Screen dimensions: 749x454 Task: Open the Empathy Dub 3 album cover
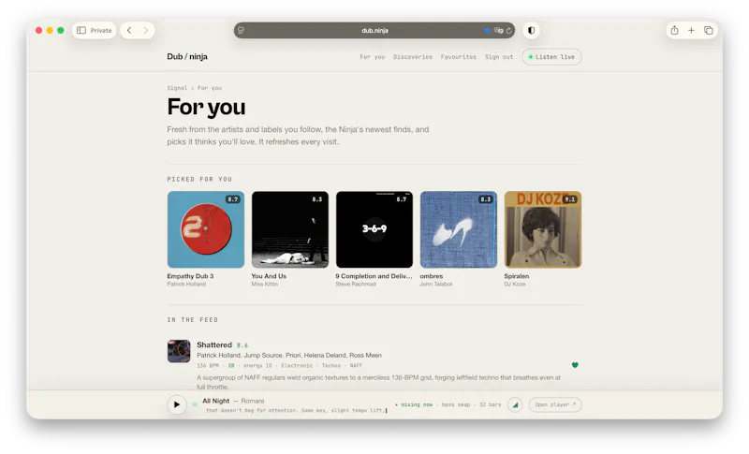click(206, 229)
